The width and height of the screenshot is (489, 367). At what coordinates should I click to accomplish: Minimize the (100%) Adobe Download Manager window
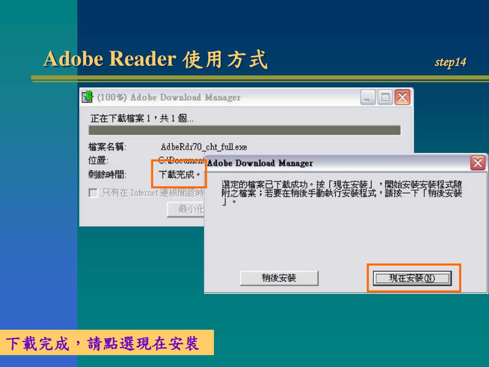click(367, 97)
